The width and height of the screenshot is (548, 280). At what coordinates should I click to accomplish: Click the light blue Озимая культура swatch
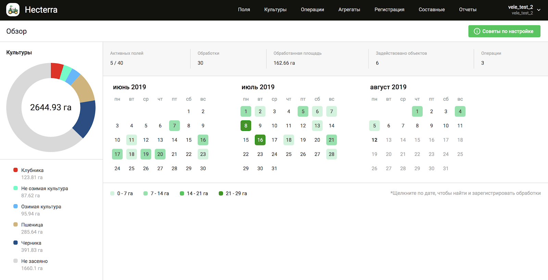[15, 206]
